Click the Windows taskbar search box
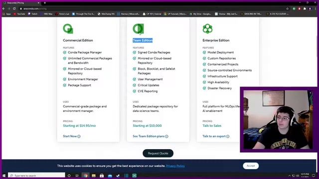 (36, 176)
